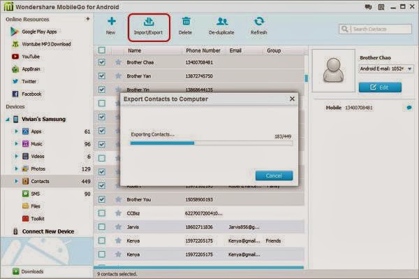
Task: Open Google Play Apps resource
Action: coord(34,31)
